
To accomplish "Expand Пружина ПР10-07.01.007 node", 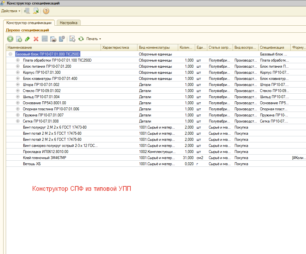I will pos(18,115).
